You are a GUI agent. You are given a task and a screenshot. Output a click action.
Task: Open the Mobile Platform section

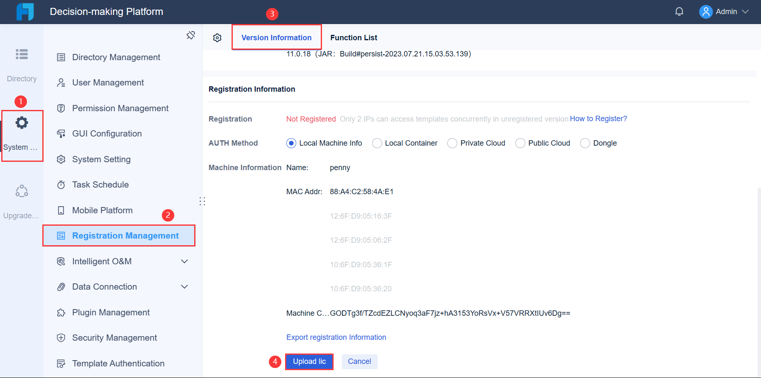pos(102,210)
